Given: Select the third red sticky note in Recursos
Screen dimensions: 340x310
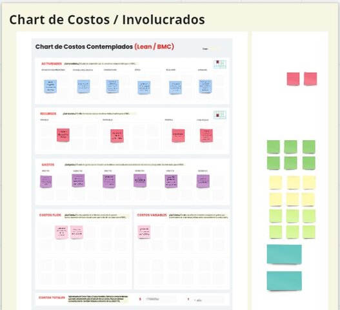Looking at the screenshot, I should pyautogui.click(x=179, y=136).
